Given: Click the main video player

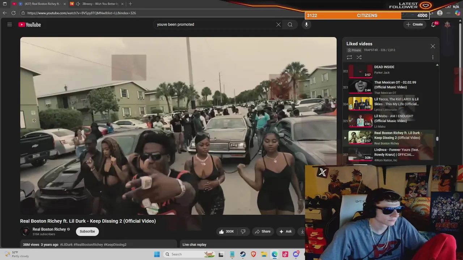Looking at the screenshot, I should (178, 126).
